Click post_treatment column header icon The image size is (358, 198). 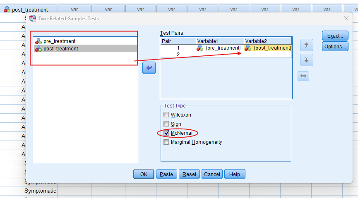click(x=7, y=10)
